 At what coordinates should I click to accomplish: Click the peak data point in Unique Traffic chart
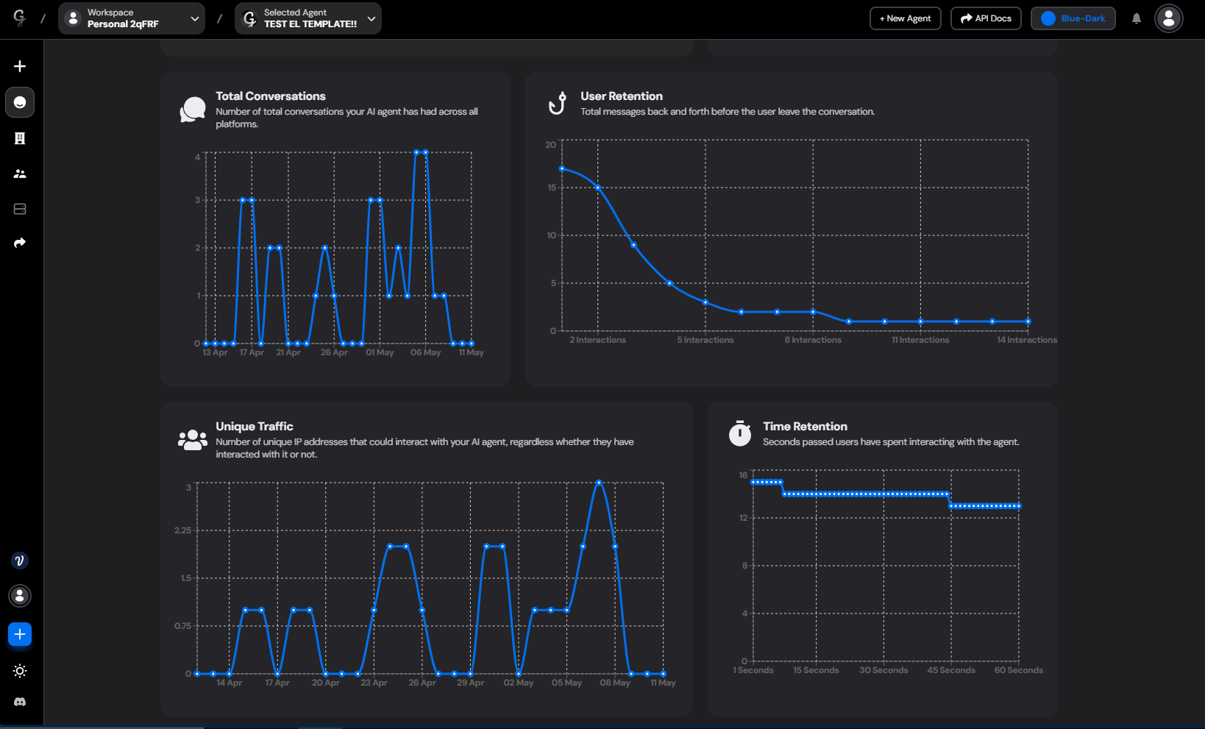(600, 483)
